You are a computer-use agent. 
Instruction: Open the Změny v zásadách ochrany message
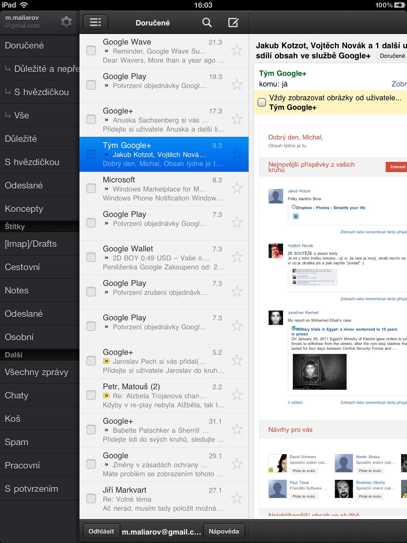(x=164, y=465)
